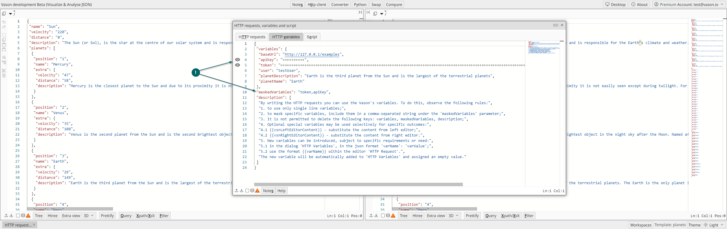727x229 pixels.
Task: Collapse right editor panel arrow
Action: coord(368,12)
